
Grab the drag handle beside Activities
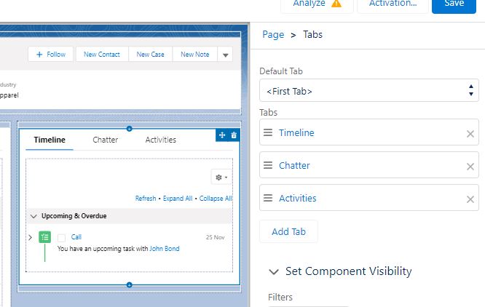click(268, 199)
